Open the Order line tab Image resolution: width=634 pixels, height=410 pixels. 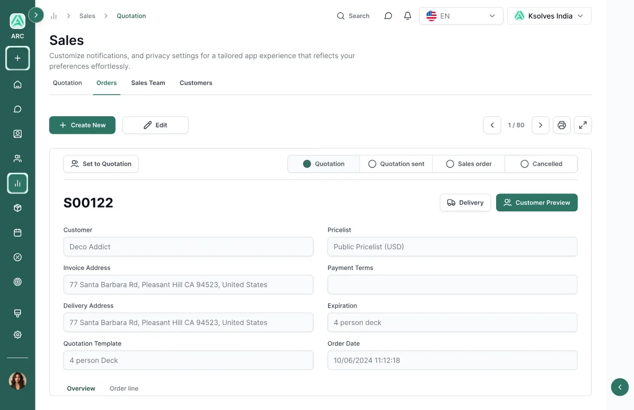click(x=124, y=388)
